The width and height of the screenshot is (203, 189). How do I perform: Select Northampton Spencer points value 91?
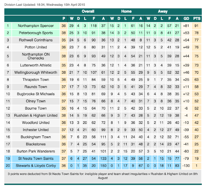pyautogui.click(x=196, y=26)
